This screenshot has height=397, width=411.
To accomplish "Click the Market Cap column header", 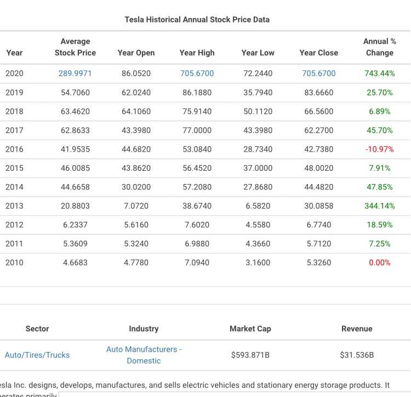I will (250, 329).
